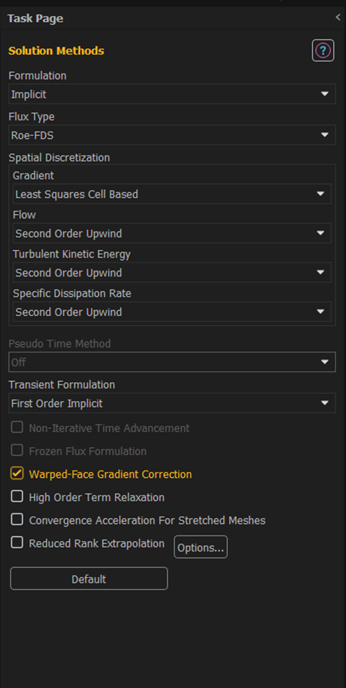This screenshot has height=688, width=346.
Task: Open the Solution Methods help icon
Action: click(x=323, y=51)
